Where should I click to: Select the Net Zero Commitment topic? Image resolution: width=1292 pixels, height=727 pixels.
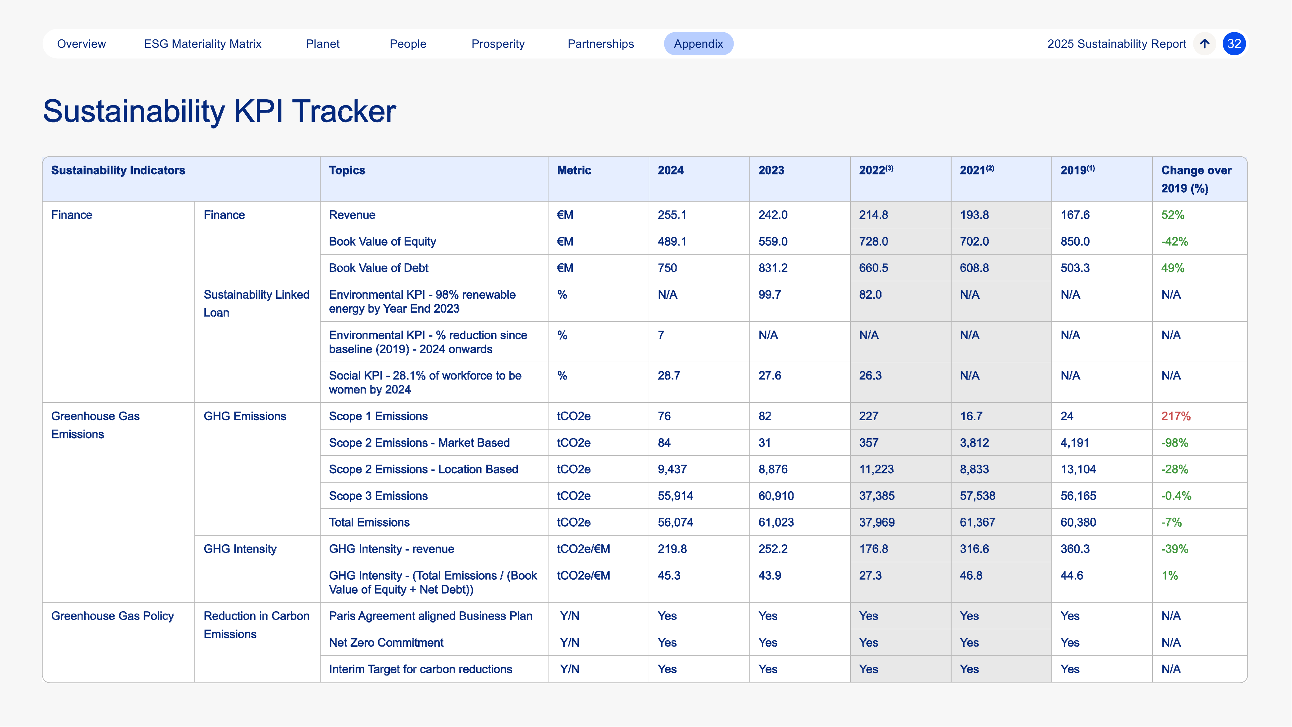click(386, 642)
